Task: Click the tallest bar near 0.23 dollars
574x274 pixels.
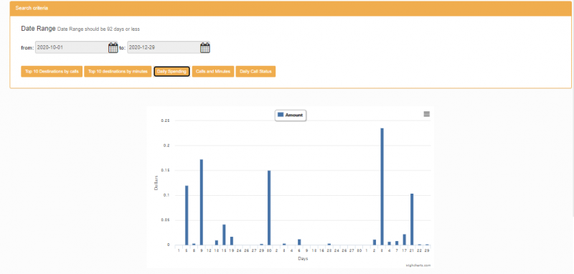Action: 382,186
